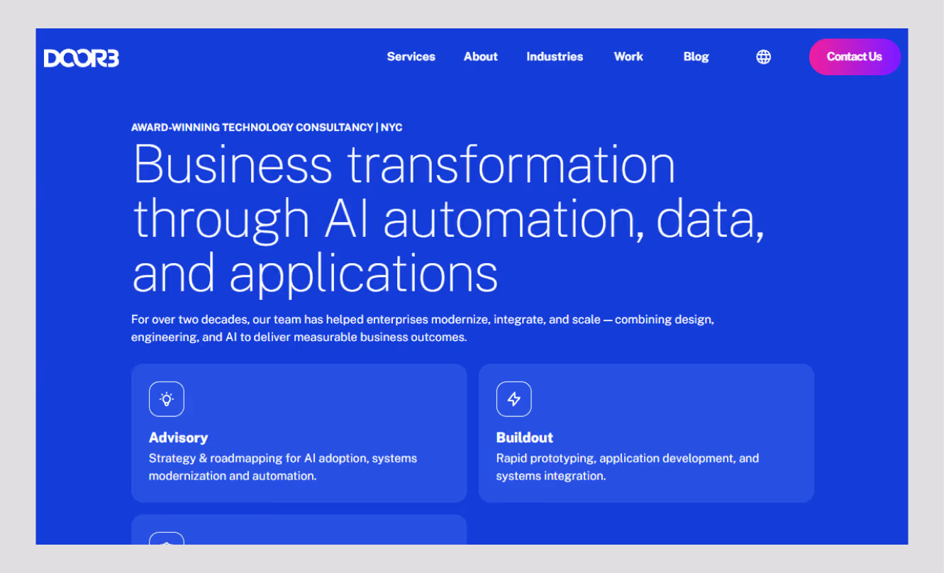The image size is (944, 573).
Task: Go to the Work page
Action: tap(628, 57)
